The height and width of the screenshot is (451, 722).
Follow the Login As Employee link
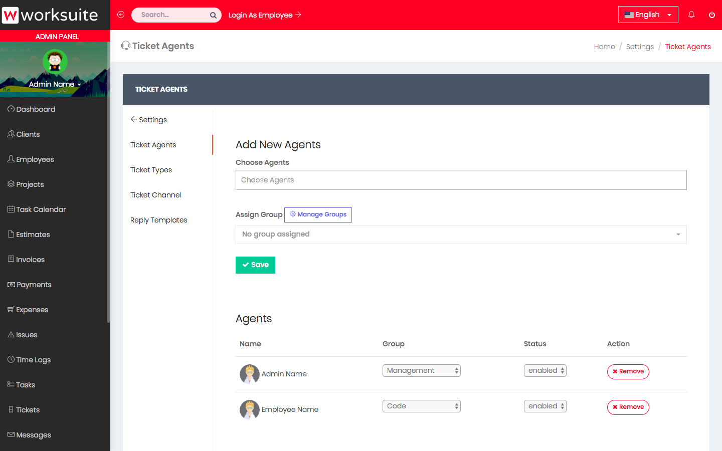[x=264, y=15]
